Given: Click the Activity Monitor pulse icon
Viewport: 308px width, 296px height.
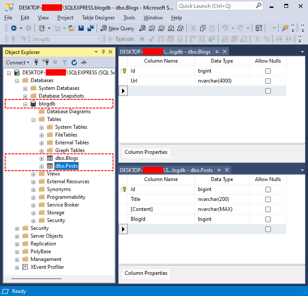Looking at the screenshot, I should tap(84, 62).
